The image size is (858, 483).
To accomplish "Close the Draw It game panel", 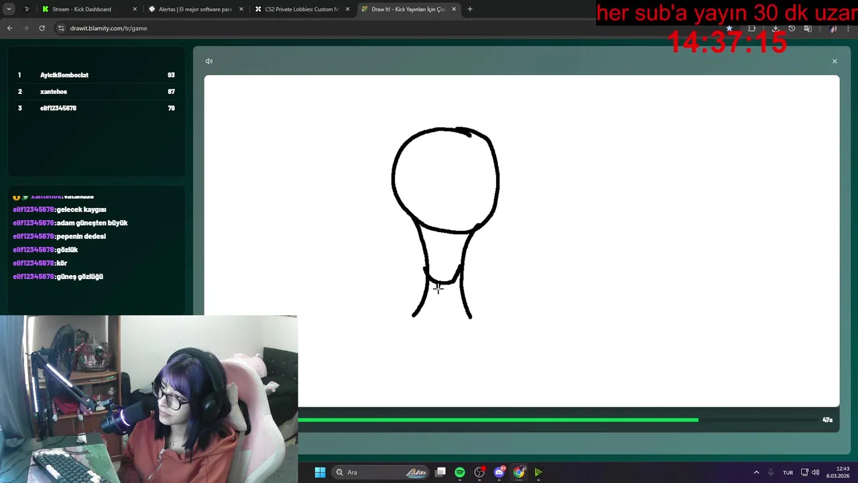I will click(x=835, y=61).
